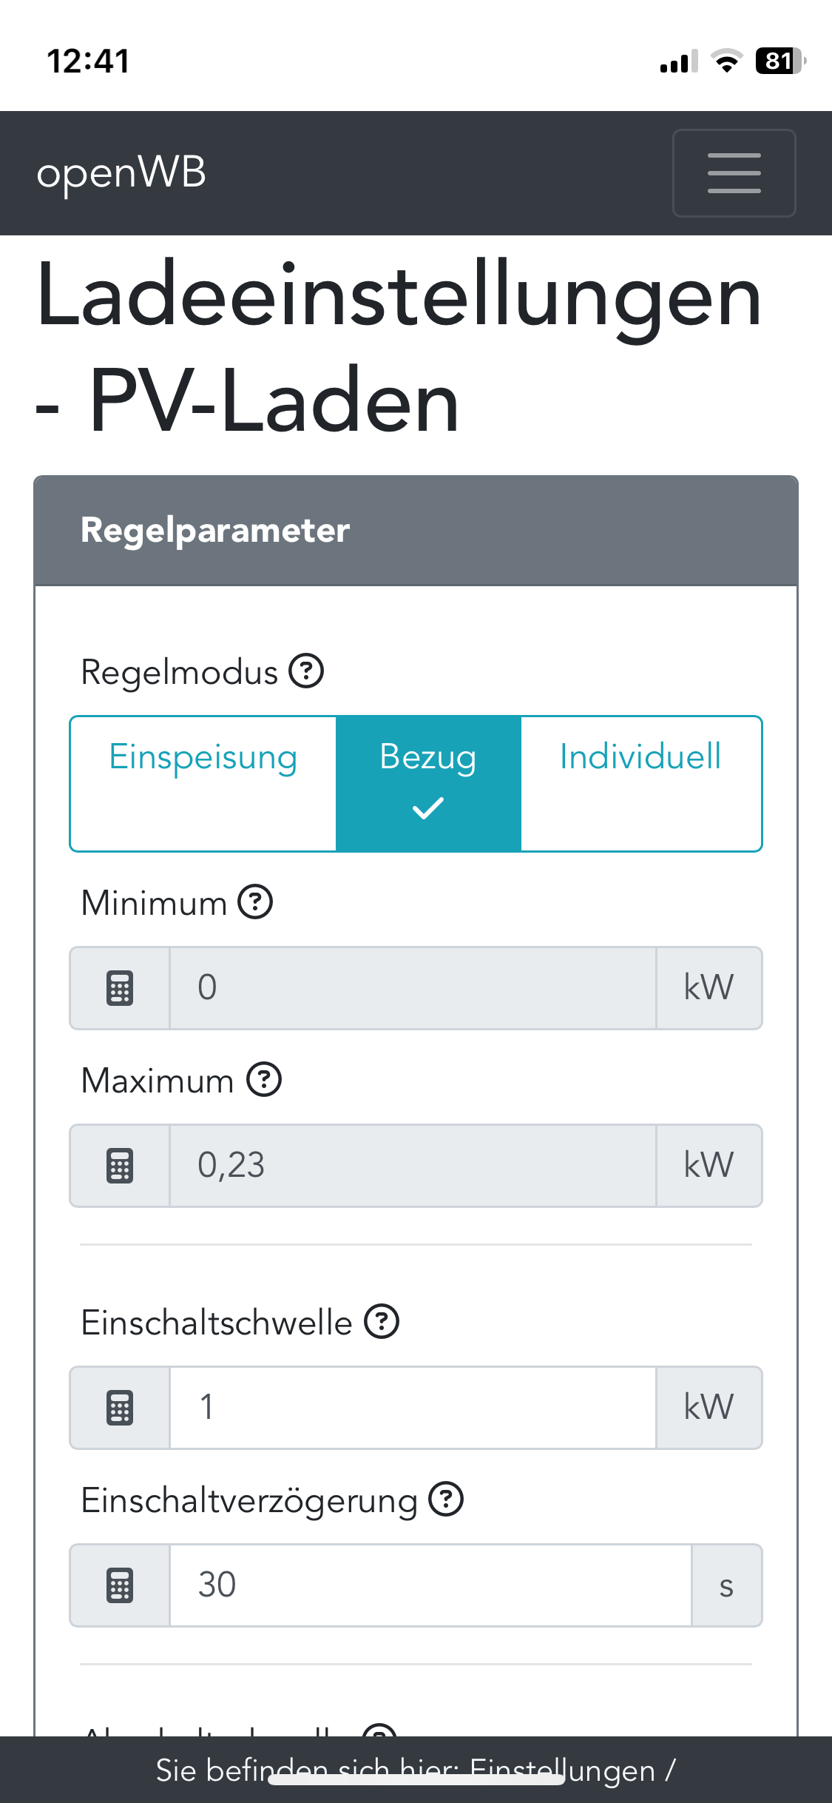
Task: Open Einschaltschwelle help tooltip
Action: click(x=382, y=1322)
